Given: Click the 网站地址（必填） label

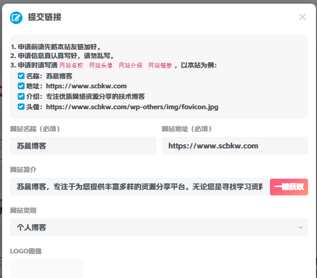Looking at the screenshot, I should click(187, 129).
